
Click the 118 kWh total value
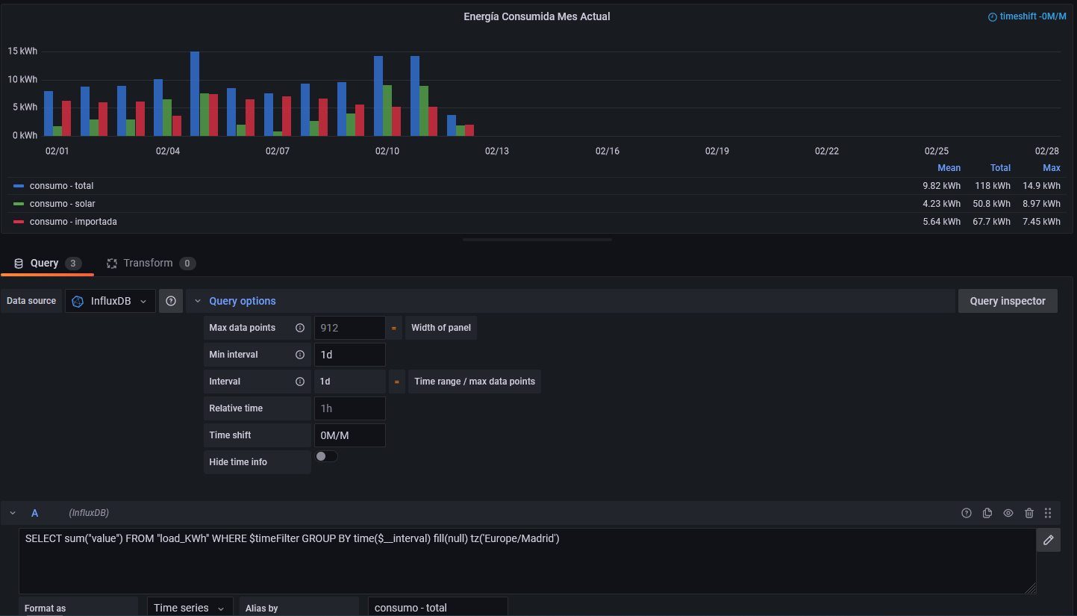(993, 186)
